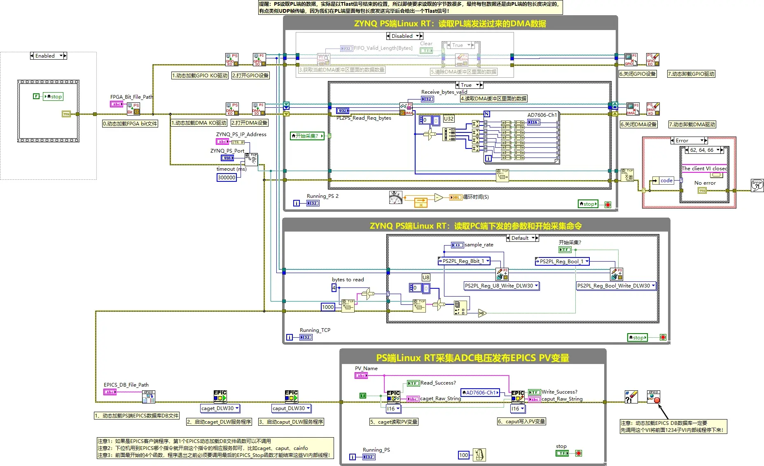Click the DMA read VI icon in True case
This screenshot has height=466, width=764.
click(406, 109)
